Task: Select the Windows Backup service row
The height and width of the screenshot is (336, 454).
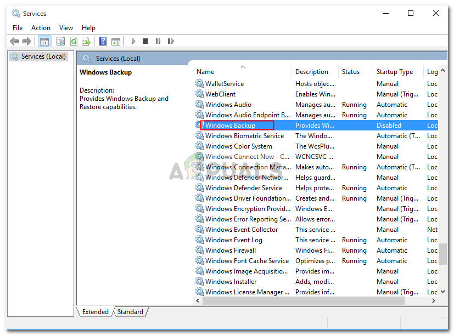Action: 316,125
